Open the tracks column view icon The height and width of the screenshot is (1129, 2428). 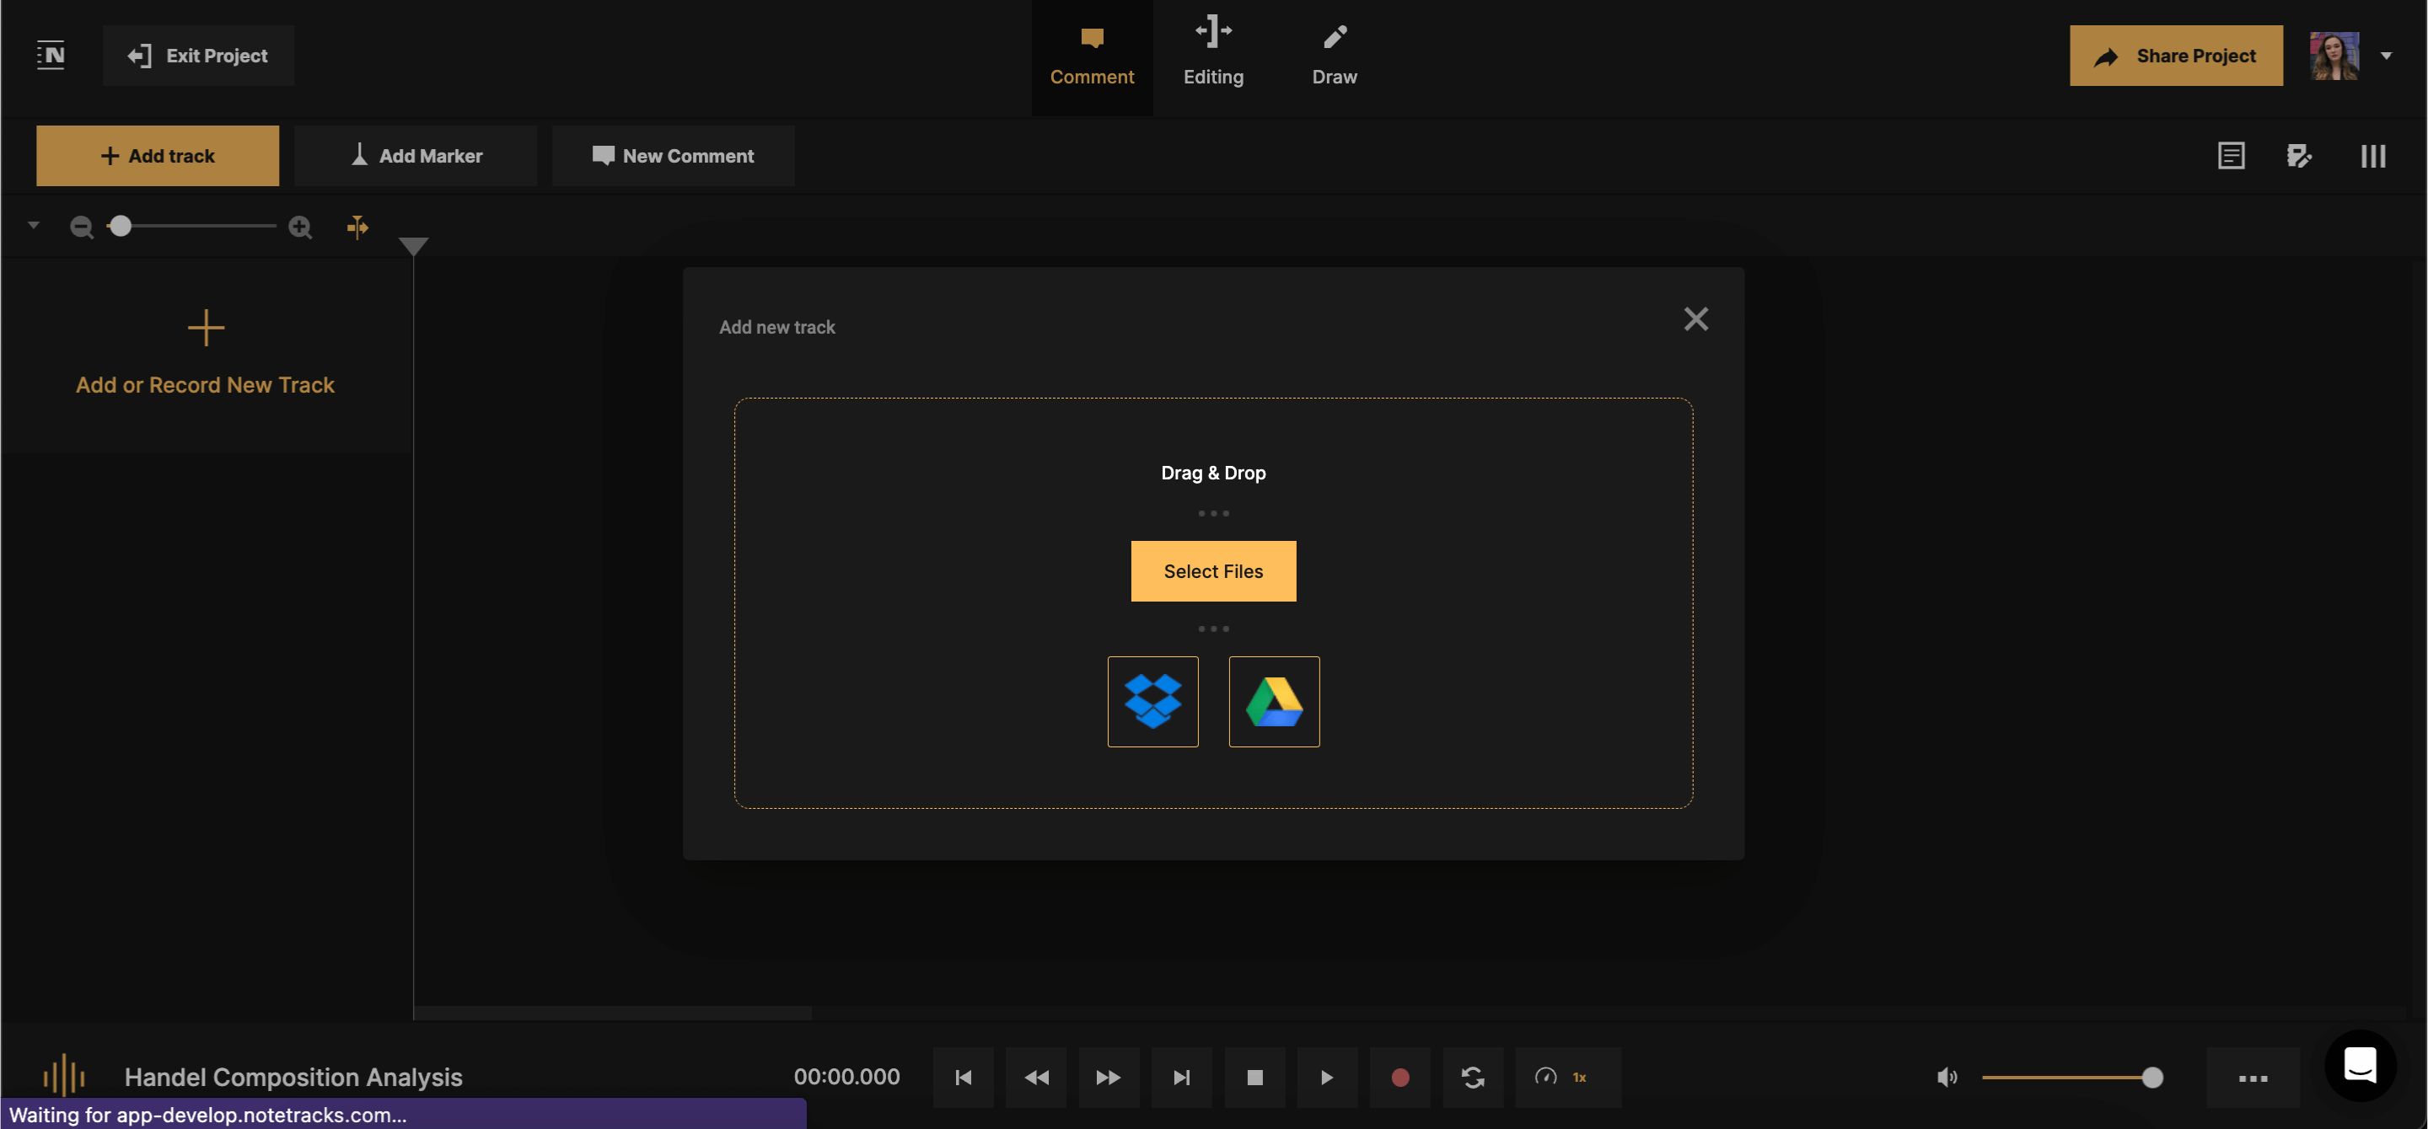coord(2373,155)
